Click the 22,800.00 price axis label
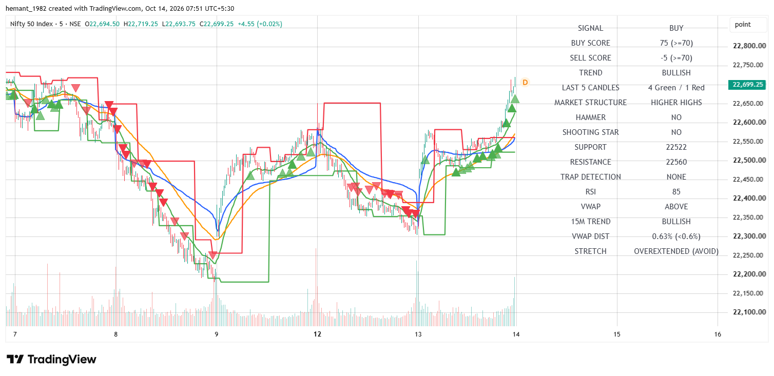Screen dimensions: 774x376 749,46
